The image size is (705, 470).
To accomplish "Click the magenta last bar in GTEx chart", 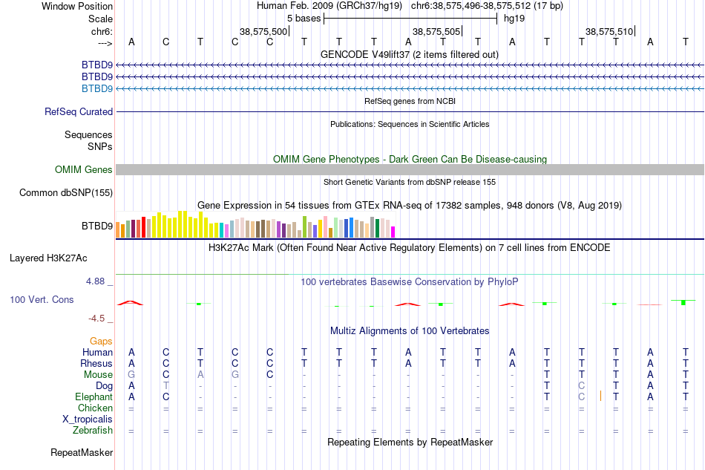I will [393, 232].
